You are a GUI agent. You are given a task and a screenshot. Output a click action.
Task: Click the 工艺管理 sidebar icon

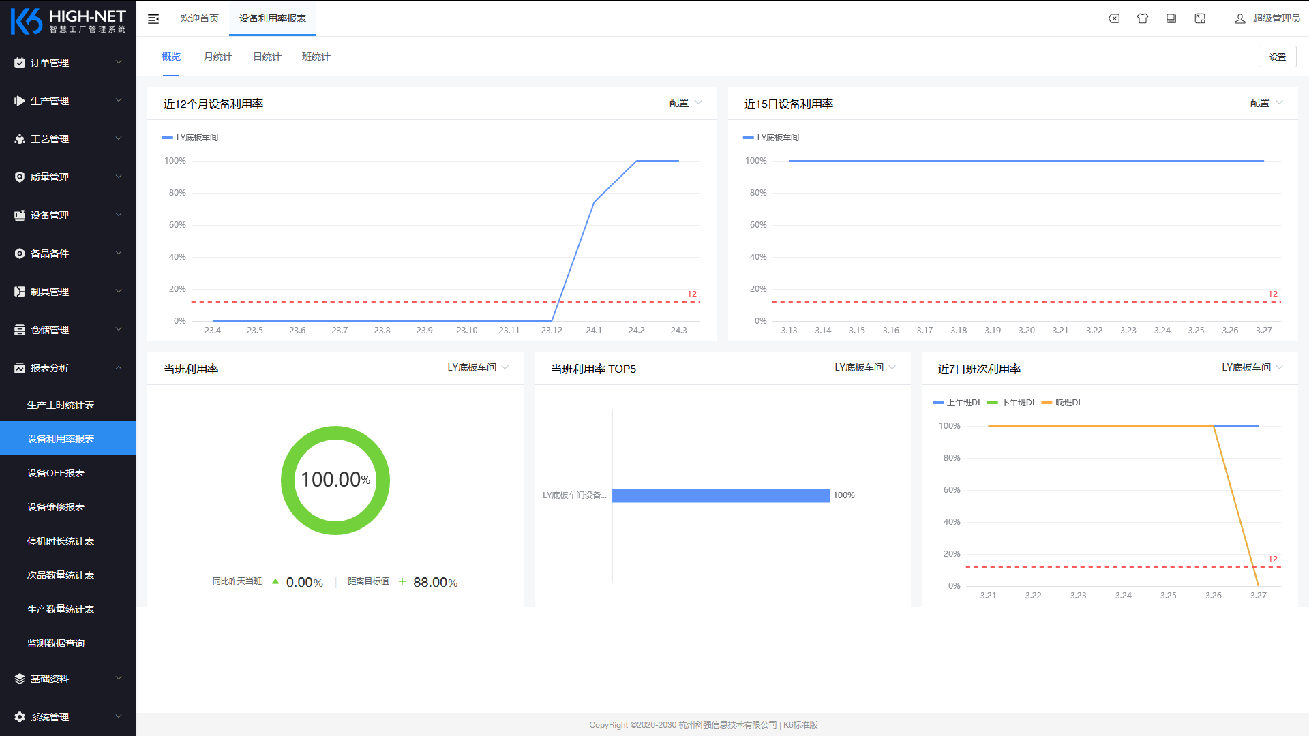[20, 139]
